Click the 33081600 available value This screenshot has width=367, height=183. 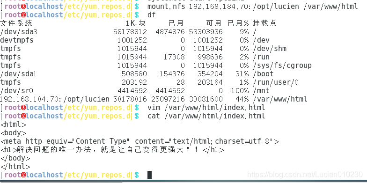pyautogui.click(x=206, y=99)
